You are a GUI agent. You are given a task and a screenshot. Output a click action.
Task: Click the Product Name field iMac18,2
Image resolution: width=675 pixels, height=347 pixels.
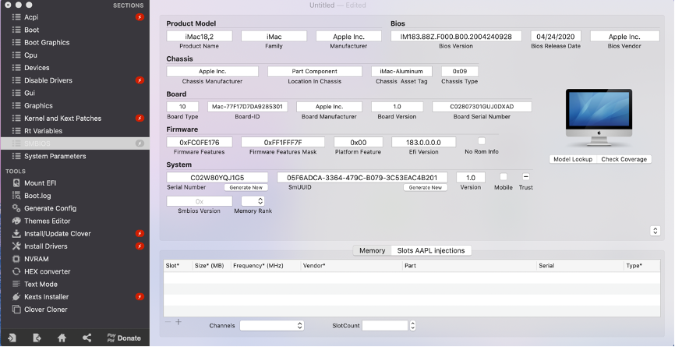(x=200, y=36)
